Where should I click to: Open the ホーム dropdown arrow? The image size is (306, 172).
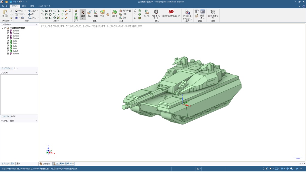point(25,11)
